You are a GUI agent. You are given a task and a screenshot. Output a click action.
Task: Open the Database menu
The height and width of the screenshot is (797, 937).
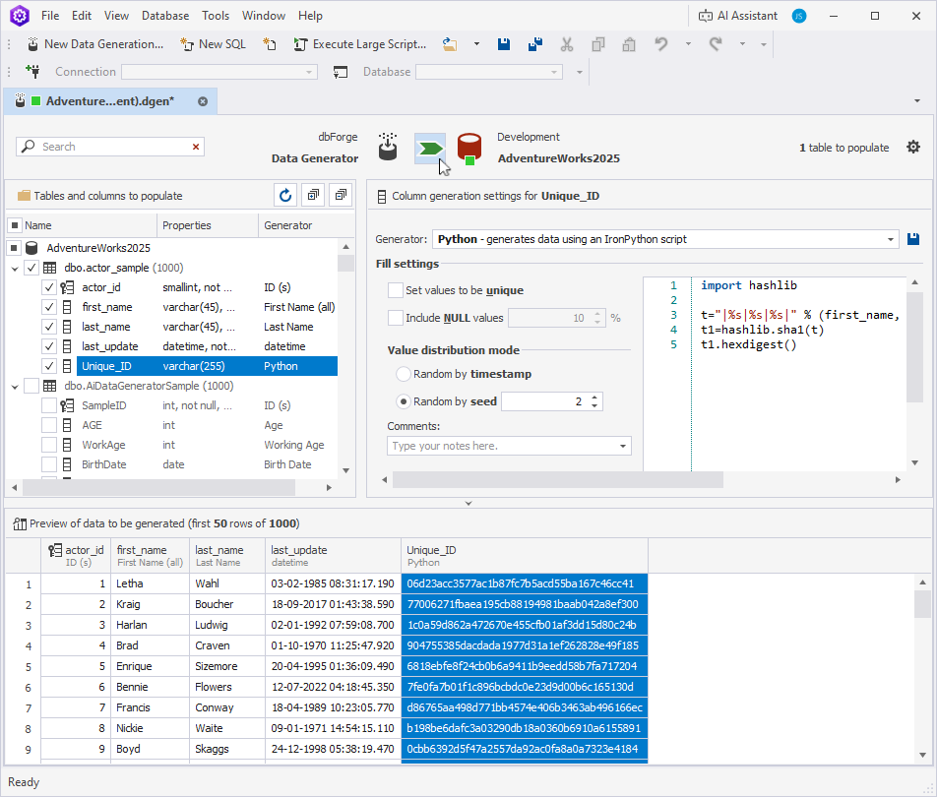(165, 16)
